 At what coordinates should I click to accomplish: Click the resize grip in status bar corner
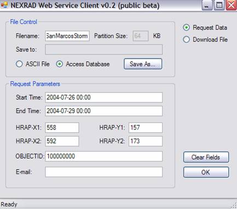(234, 205)
